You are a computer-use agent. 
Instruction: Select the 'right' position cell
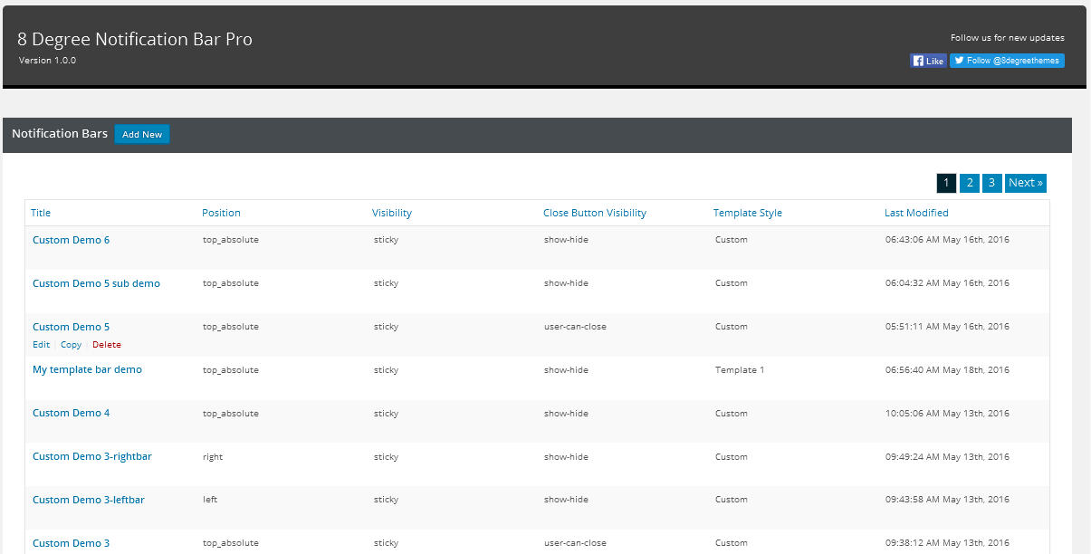click(x=213, y=457)
